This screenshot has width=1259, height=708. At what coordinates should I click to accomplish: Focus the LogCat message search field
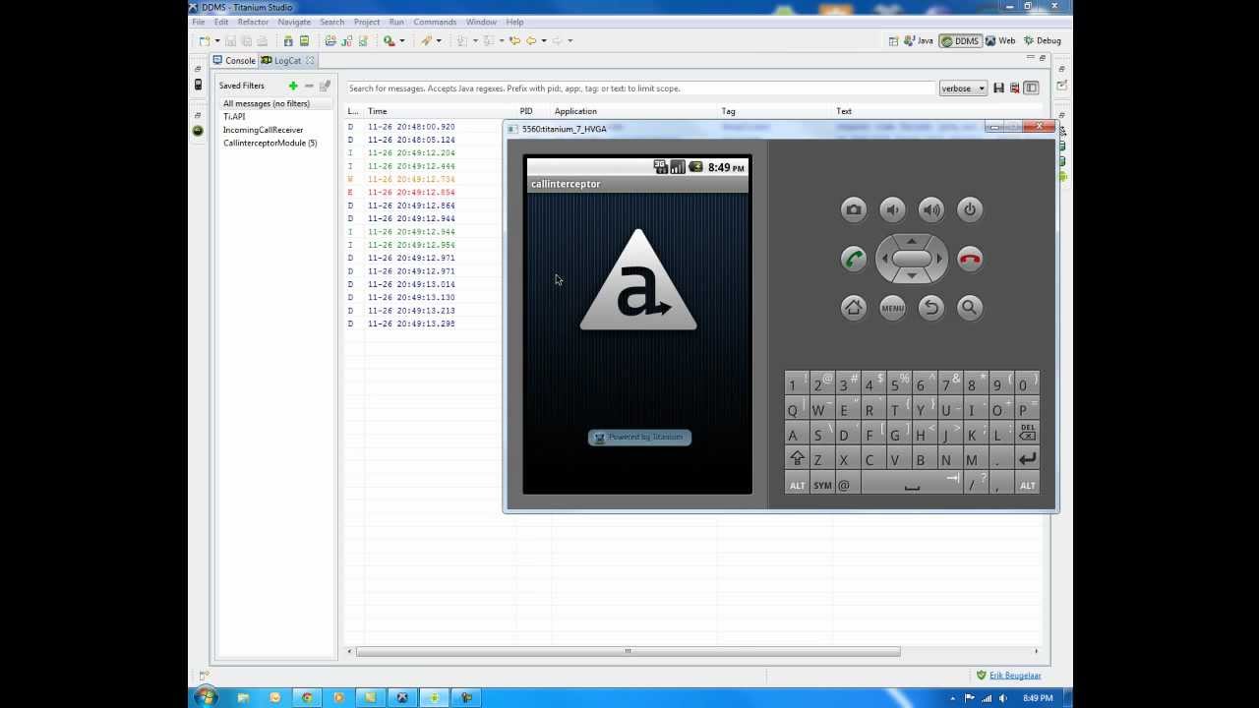pyautogui.click(x=639, y=88)
